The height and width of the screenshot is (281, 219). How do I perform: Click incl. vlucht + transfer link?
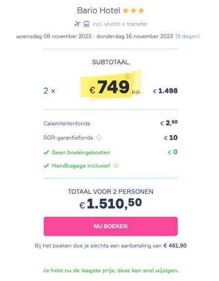pyautogui.click(x=120, y=24)
